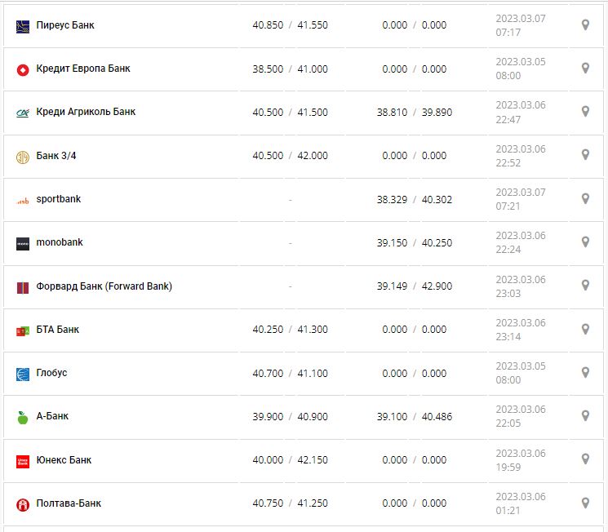
Task: Select the Полтава-Банк name link
Action: click(69, 503)
